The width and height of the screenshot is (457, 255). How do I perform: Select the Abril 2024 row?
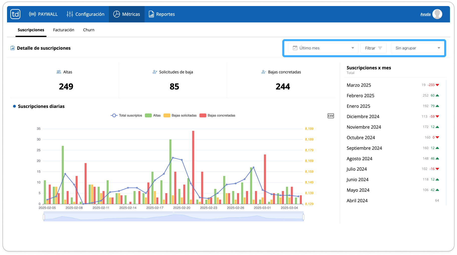click(393, 201)
